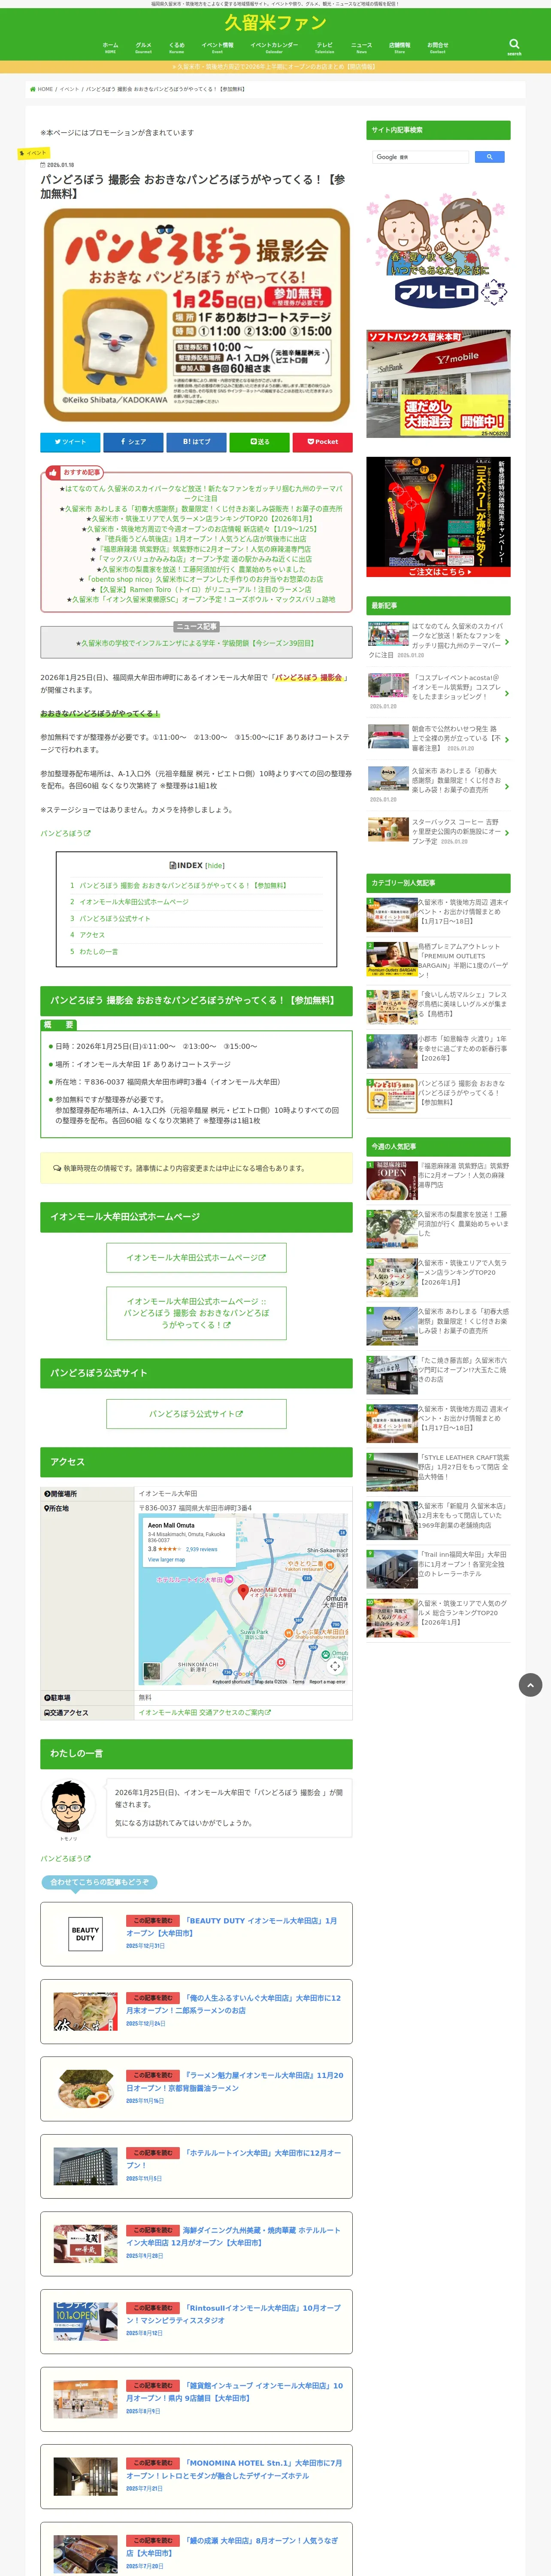Open the MONOMINA HOTEL Stn.1 related card
This screenshot has height=2576, width=551.
[x=196, y=2476]
